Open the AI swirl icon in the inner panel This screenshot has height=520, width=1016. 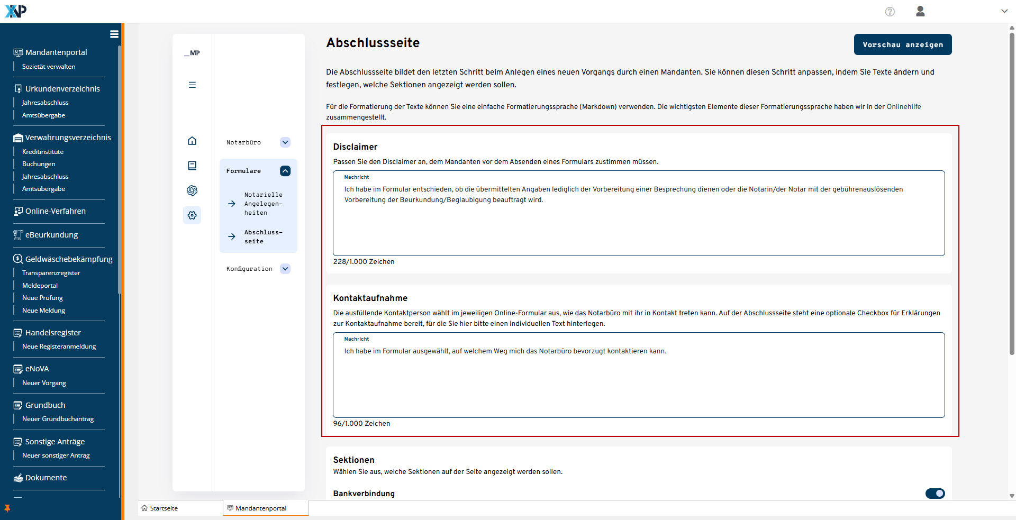pos(192,190)
